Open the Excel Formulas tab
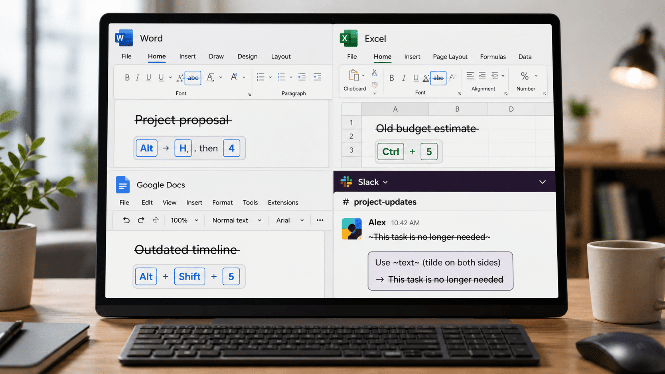 [x=493, y=57]
